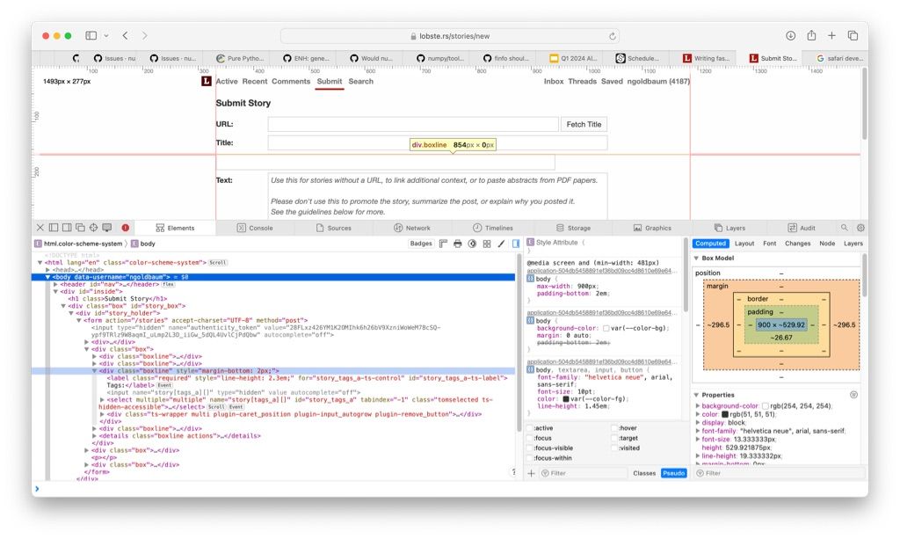The width and height of the screenshot is (900, 539).
Task: Expand the header#nav element node
Action: point(56,284)
